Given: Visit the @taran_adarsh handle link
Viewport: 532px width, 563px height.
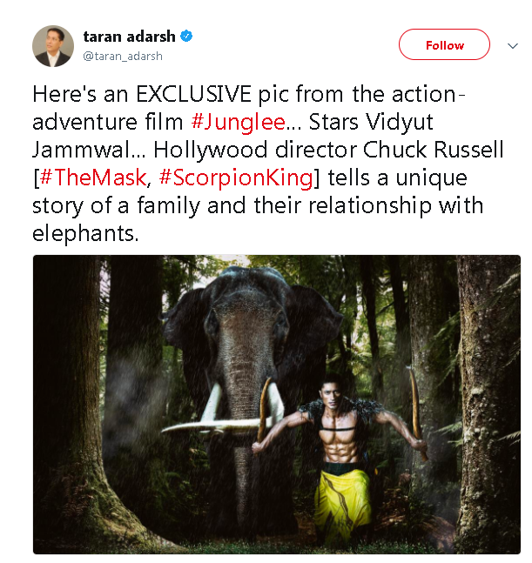Looking at the screenshot, I should point(123,56).
